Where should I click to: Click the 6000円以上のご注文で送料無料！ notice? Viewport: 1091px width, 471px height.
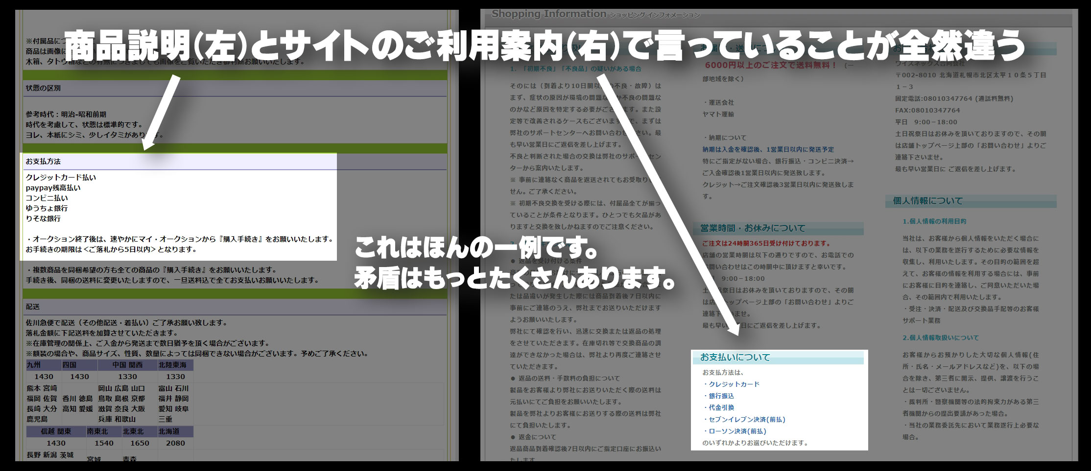click(x=771, y=65)
